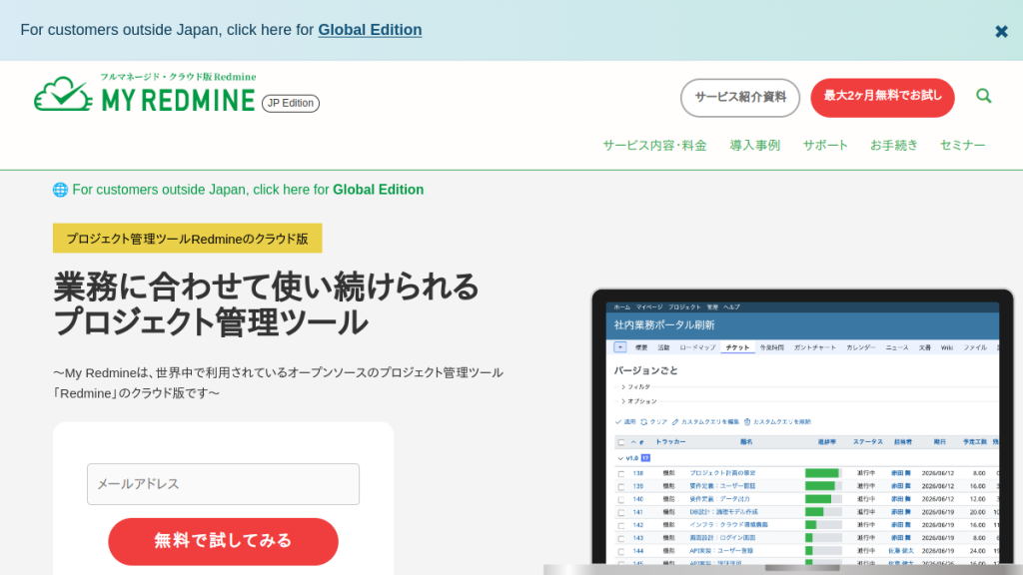1023x575 pixels.
Task: Click the フルマネージド・クラウド版 Redmine tagline
Action: [178, 76]
